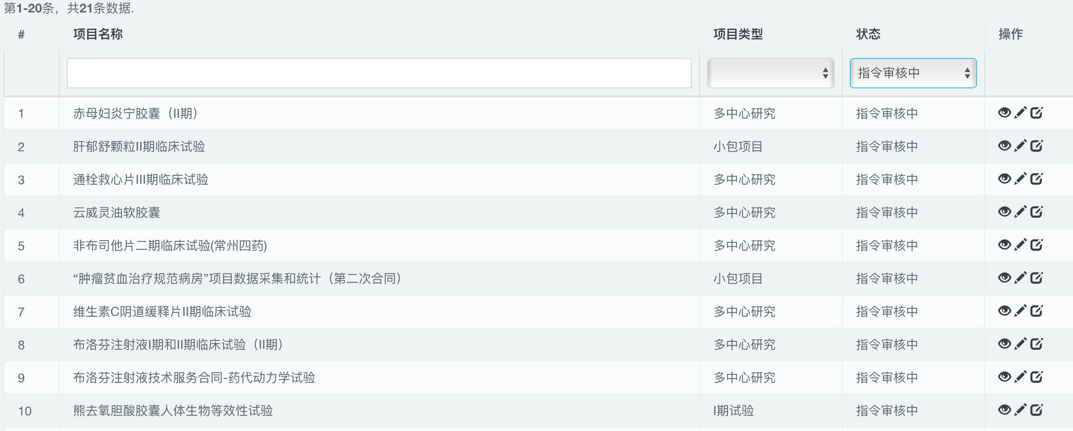Click square-edit icon for 肿瘤贫血治疗规范病房 row
The height and width of the screenshot is (431, 1073).
(x=1036, y=278)
